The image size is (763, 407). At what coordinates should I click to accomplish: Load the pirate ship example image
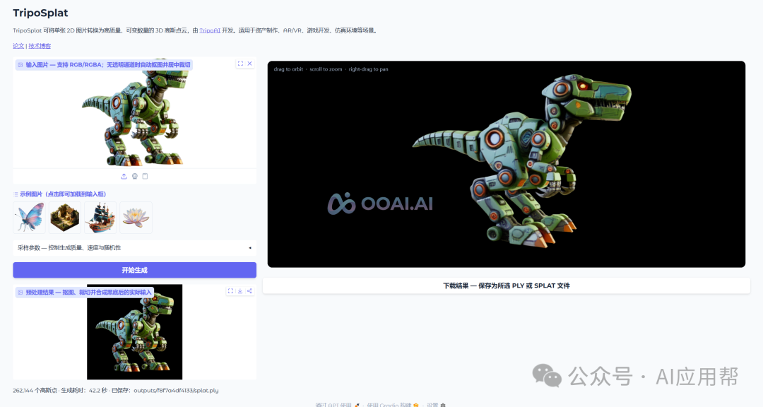[100, 218]
